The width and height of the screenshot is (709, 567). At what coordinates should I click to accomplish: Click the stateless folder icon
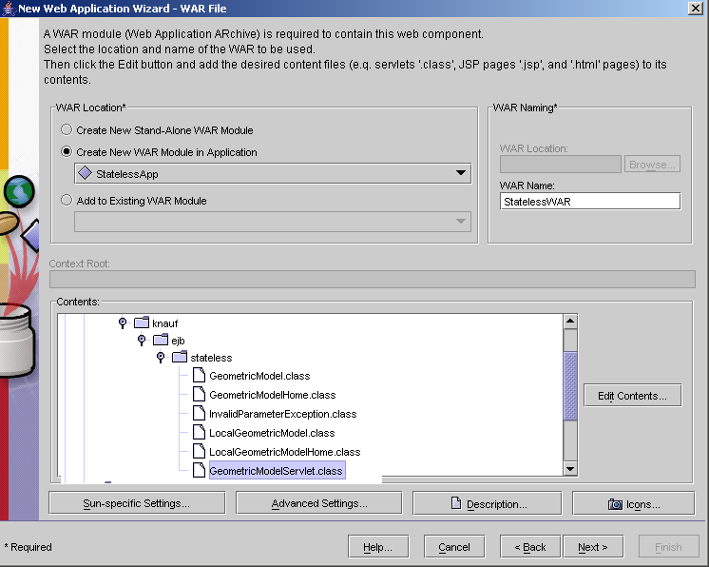(180, 358)
